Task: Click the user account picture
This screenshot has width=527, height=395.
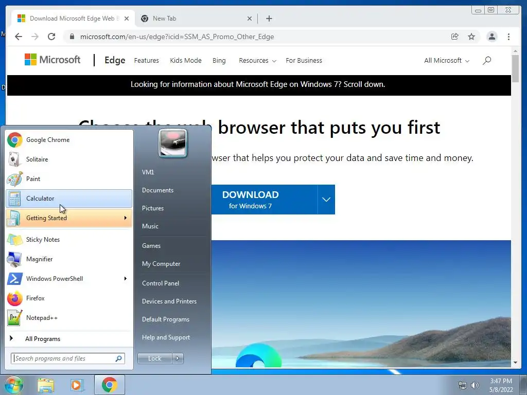Action: 173,143
